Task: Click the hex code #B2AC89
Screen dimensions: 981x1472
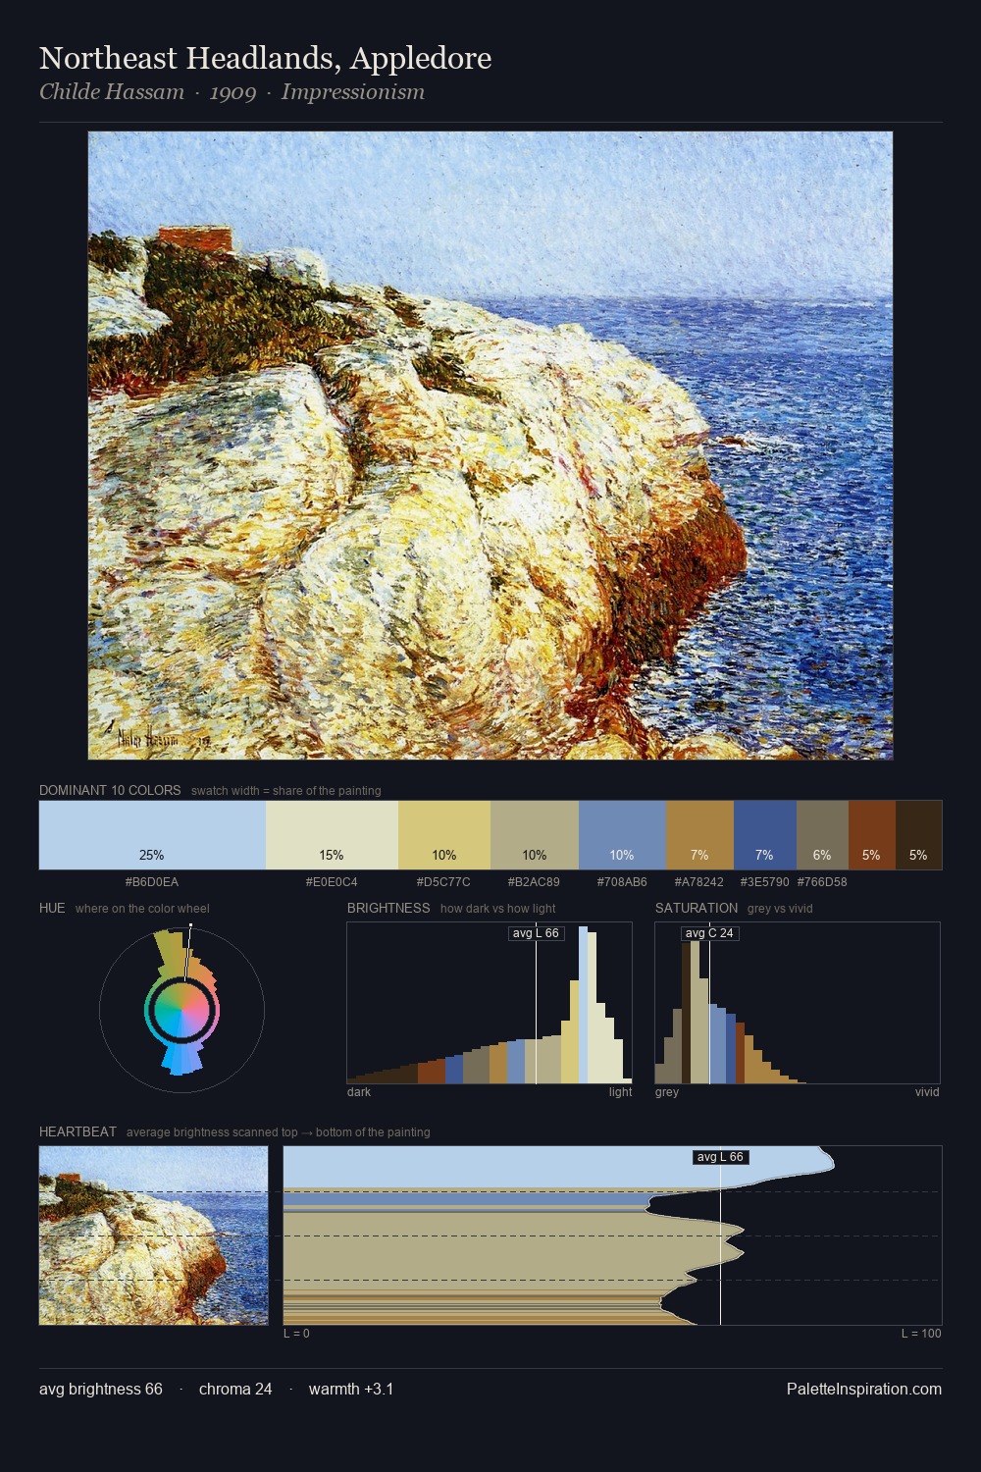Action: click(x=534, y=882)
